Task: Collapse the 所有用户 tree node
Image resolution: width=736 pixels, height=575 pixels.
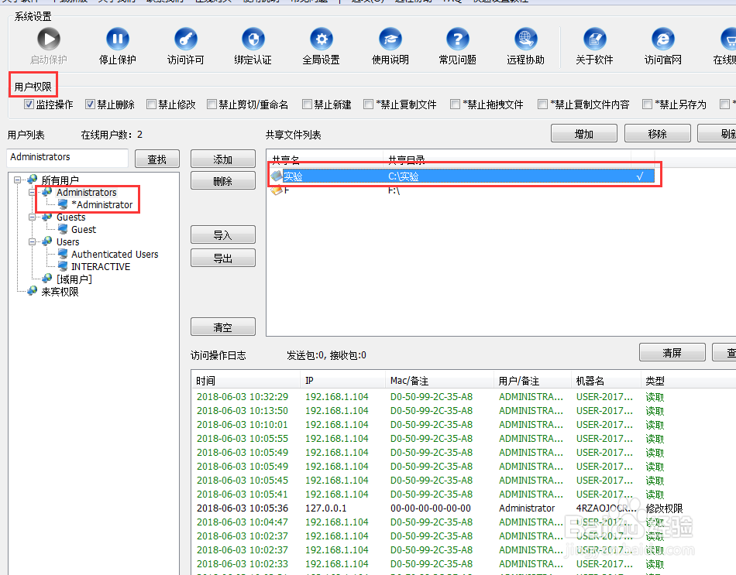Action: tap(17, 180)
